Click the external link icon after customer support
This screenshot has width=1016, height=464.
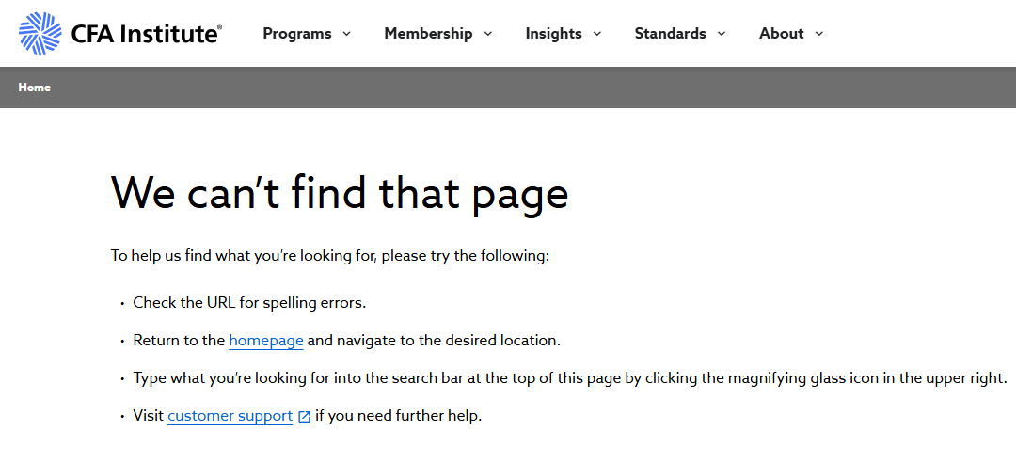click(x=304, y=417)
